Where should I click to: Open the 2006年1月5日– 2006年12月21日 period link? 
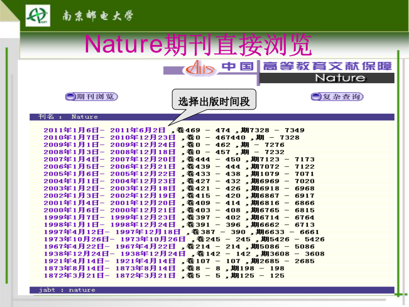click(x=110, y=166)
